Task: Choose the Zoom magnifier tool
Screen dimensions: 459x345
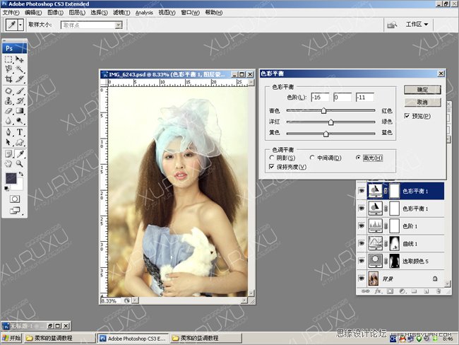Action: click(20, 163)
